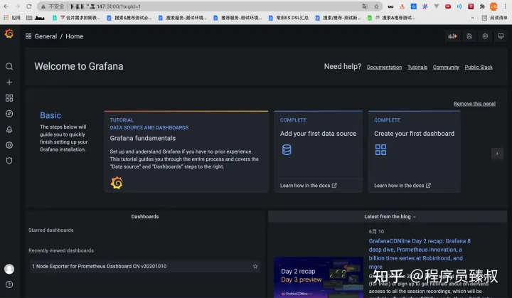The image size is (512, 298).
Task: Click the browser back arrow
Action: (x=6, y=6)
